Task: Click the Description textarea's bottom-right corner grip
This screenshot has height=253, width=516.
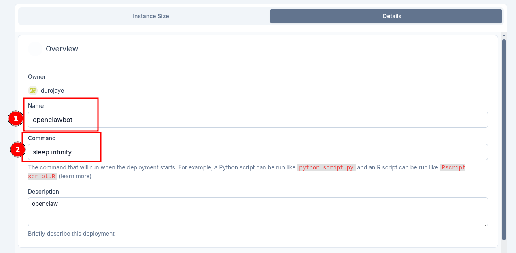Action: [485, 223]
